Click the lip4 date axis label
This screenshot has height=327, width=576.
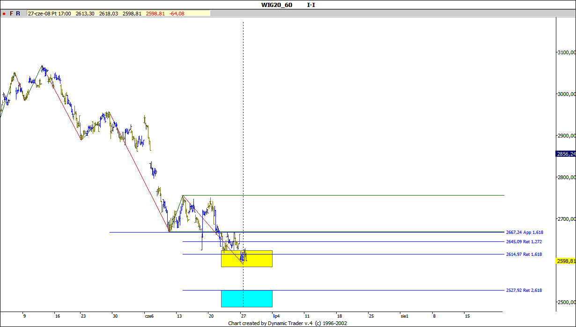276,316
